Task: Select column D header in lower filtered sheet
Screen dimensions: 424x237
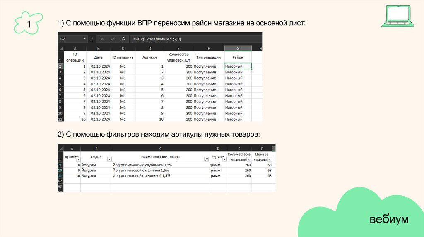Action: coord(218,149)
